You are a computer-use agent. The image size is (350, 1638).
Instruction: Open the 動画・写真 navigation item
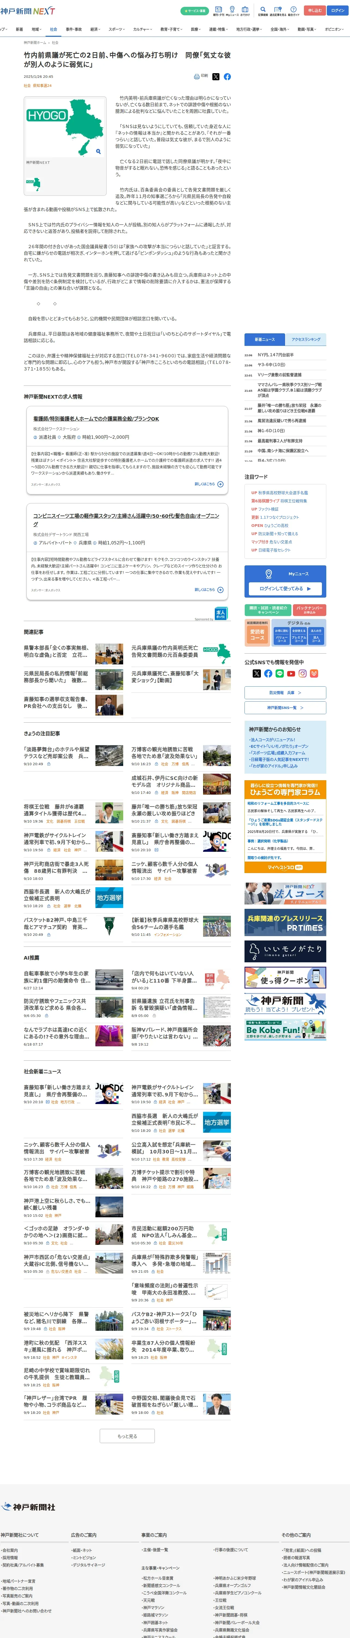(x=307, y=29)
